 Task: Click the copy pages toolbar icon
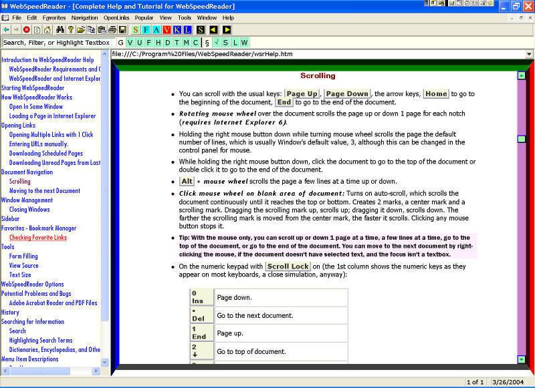click(x=91, y=30)
